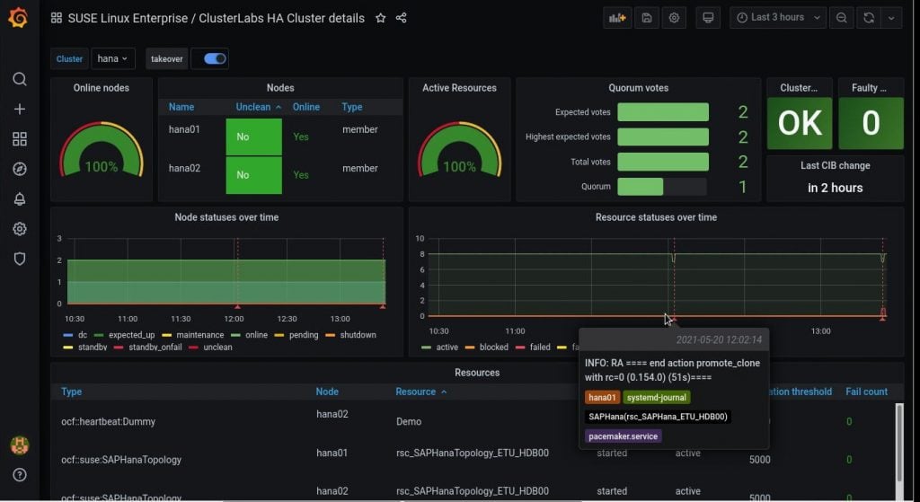Viewport: 920px width, 502px height.
Task: Open Node statuses over time panel menu
Action: click(x=226, y=217)
